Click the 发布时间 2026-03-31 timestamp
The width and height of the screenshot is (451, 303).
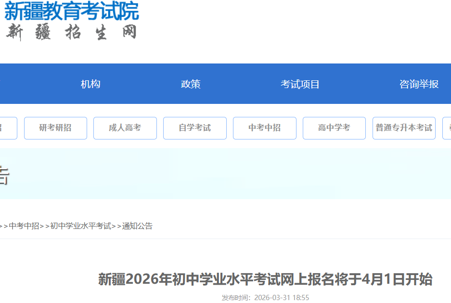click(x=265, y=298)
